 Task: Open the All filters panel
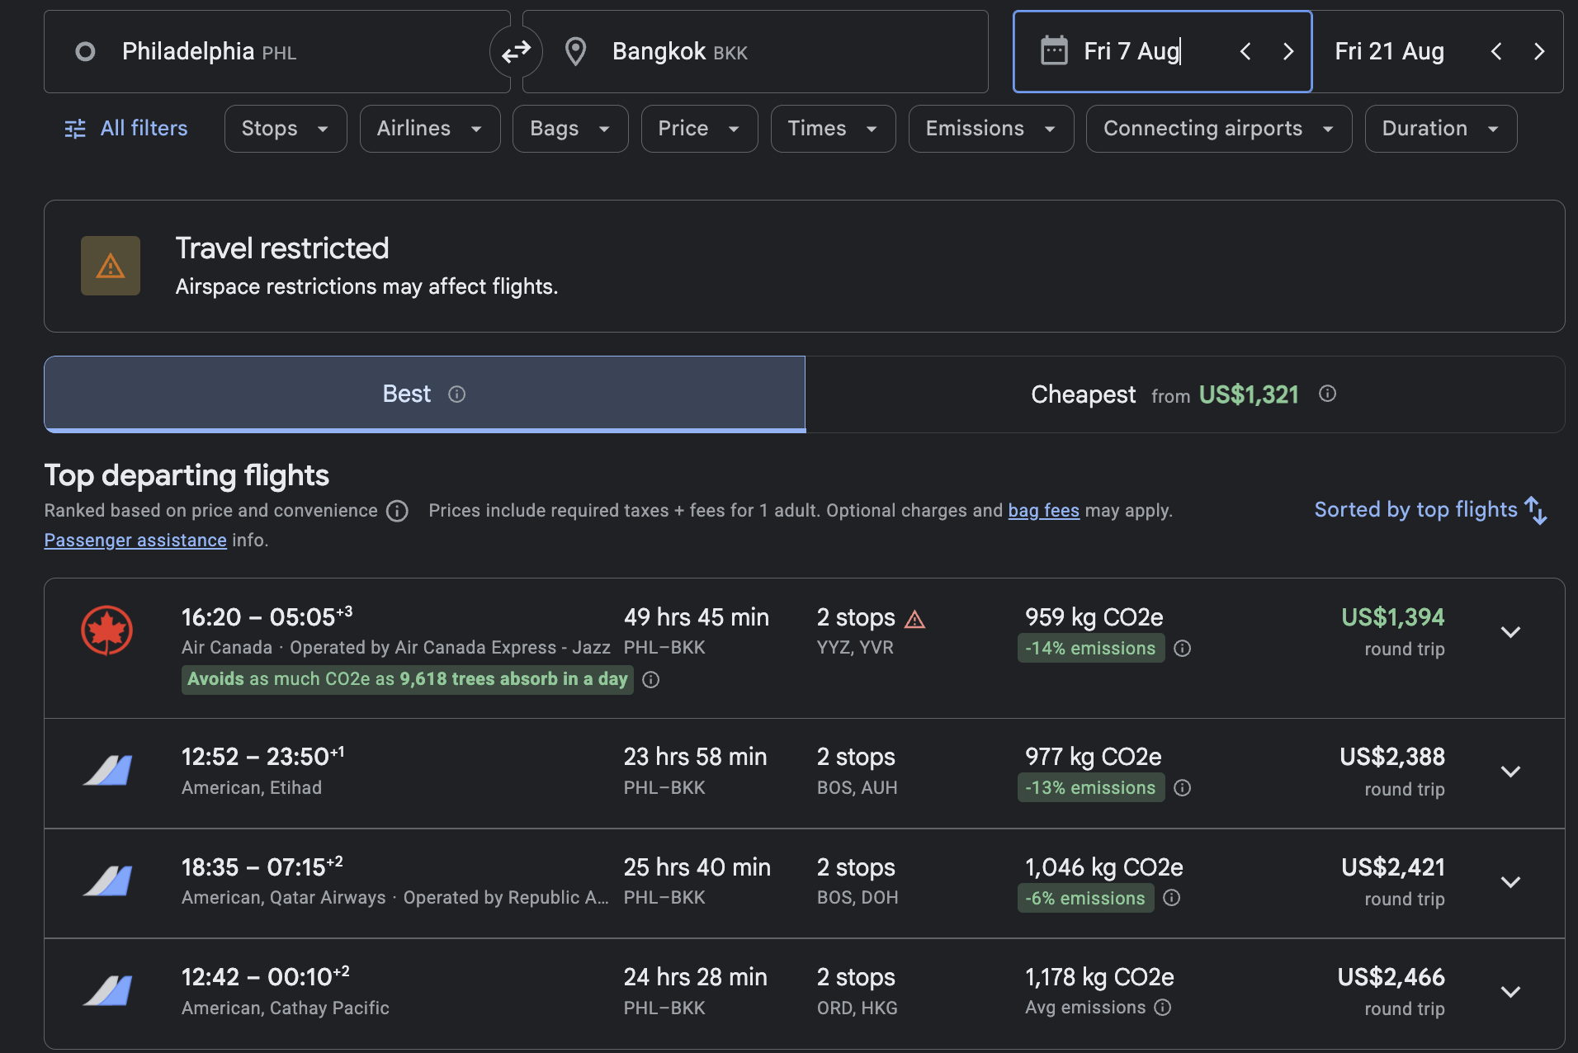pyautogui.click(x=126, y=129)
